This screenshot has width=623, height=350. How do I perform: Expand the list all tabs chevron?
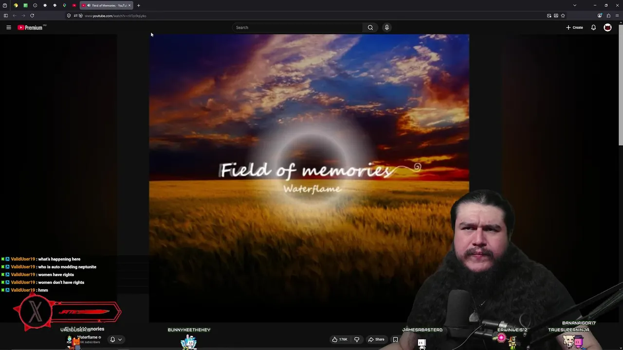575,5
